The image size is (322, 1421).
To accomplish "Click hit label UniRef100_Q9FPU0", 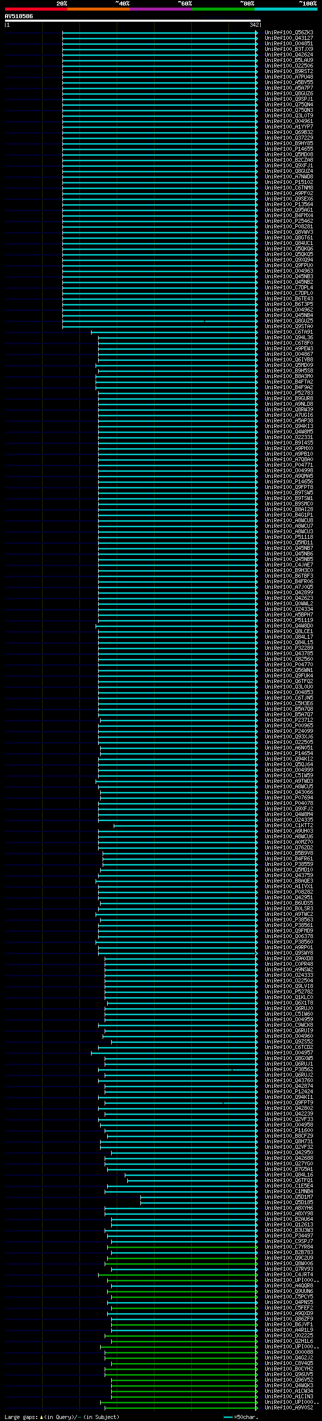I will coord(289,265).
